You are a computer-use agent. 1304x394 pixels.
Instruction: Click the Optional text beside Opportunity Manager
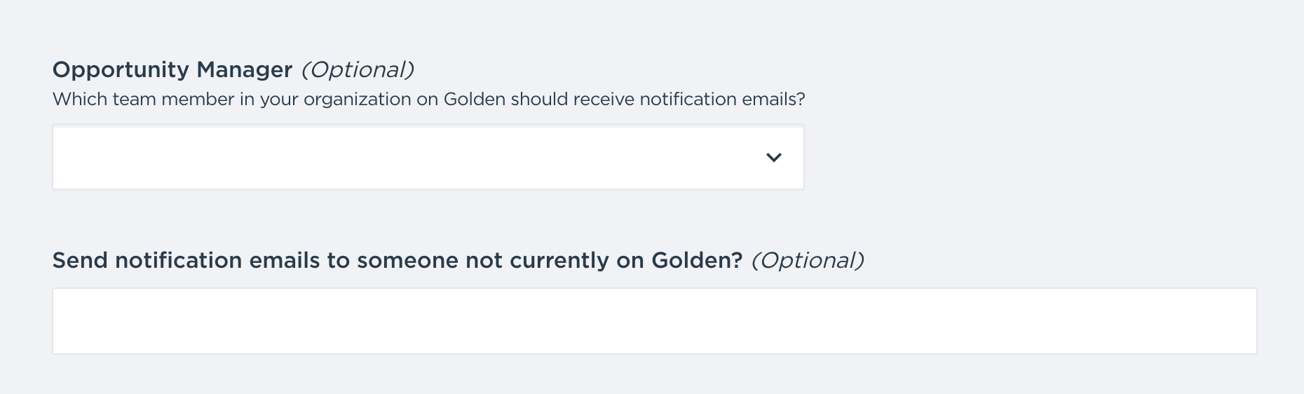[358, 69]
